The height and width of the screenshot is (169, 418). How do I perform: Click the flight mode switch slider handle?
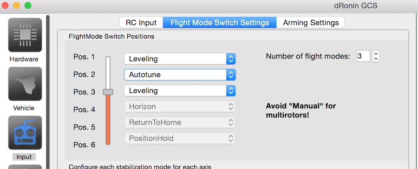point(108,92)
